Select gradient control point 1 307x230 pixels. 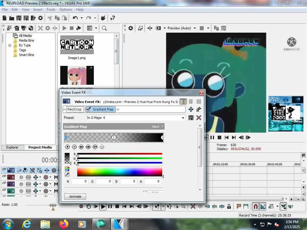114,137
